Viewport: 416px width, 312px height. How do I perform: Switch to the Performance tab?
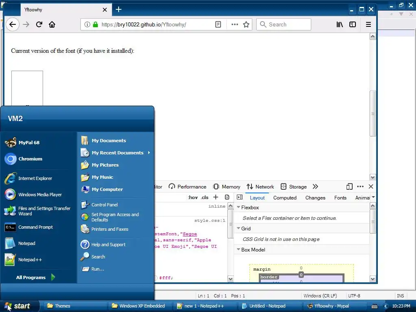point(187,186)
